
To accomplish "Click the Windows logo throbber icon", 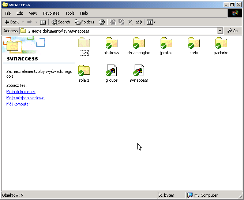I will tap(235, 13).
